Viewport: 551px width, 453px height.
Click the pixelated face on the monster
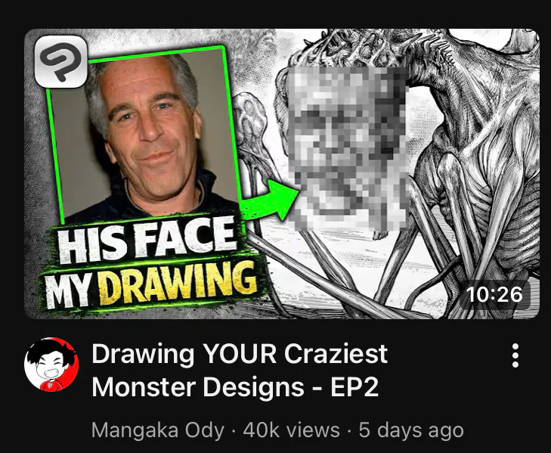(348, 148)
